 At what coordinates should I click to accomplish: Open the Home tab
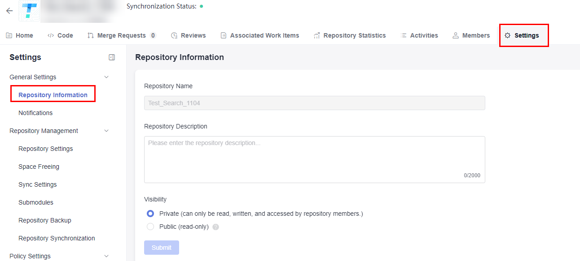[x=19, y=35]
